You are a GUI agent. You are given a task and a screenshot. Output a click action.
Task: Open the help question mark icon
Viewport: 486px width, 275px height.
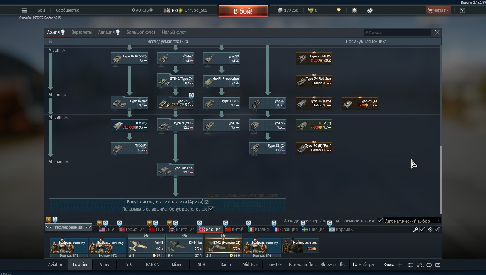coord(462,10)
